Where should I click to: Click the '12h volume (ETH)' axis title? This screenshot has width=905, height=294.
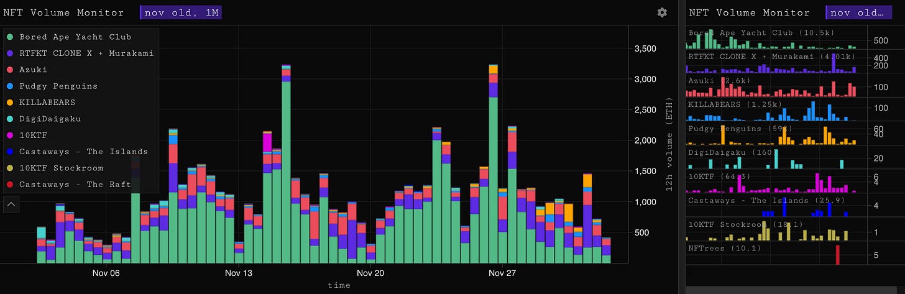[x=670, y=144]
